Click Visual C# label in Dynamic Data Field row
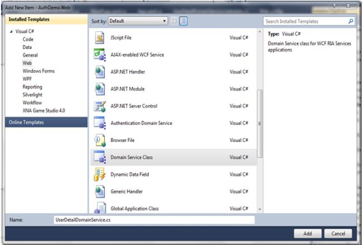Viewport: 362px width, 245px height. pyautogui.click(x=239, y=174)
